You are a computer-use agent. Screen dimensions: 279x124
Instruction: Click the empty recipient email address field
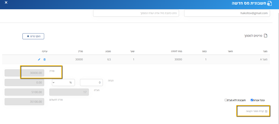[x=136, y=13]
